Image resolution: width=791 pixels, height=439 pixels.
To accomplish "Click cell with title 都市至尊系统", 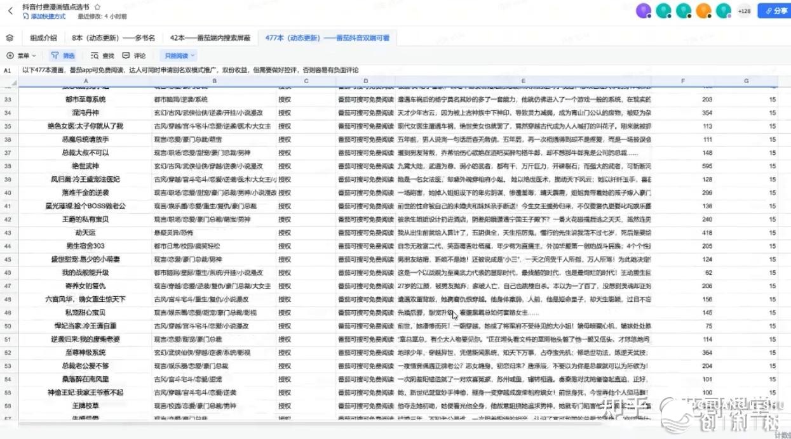I will [x=85, y=100].
